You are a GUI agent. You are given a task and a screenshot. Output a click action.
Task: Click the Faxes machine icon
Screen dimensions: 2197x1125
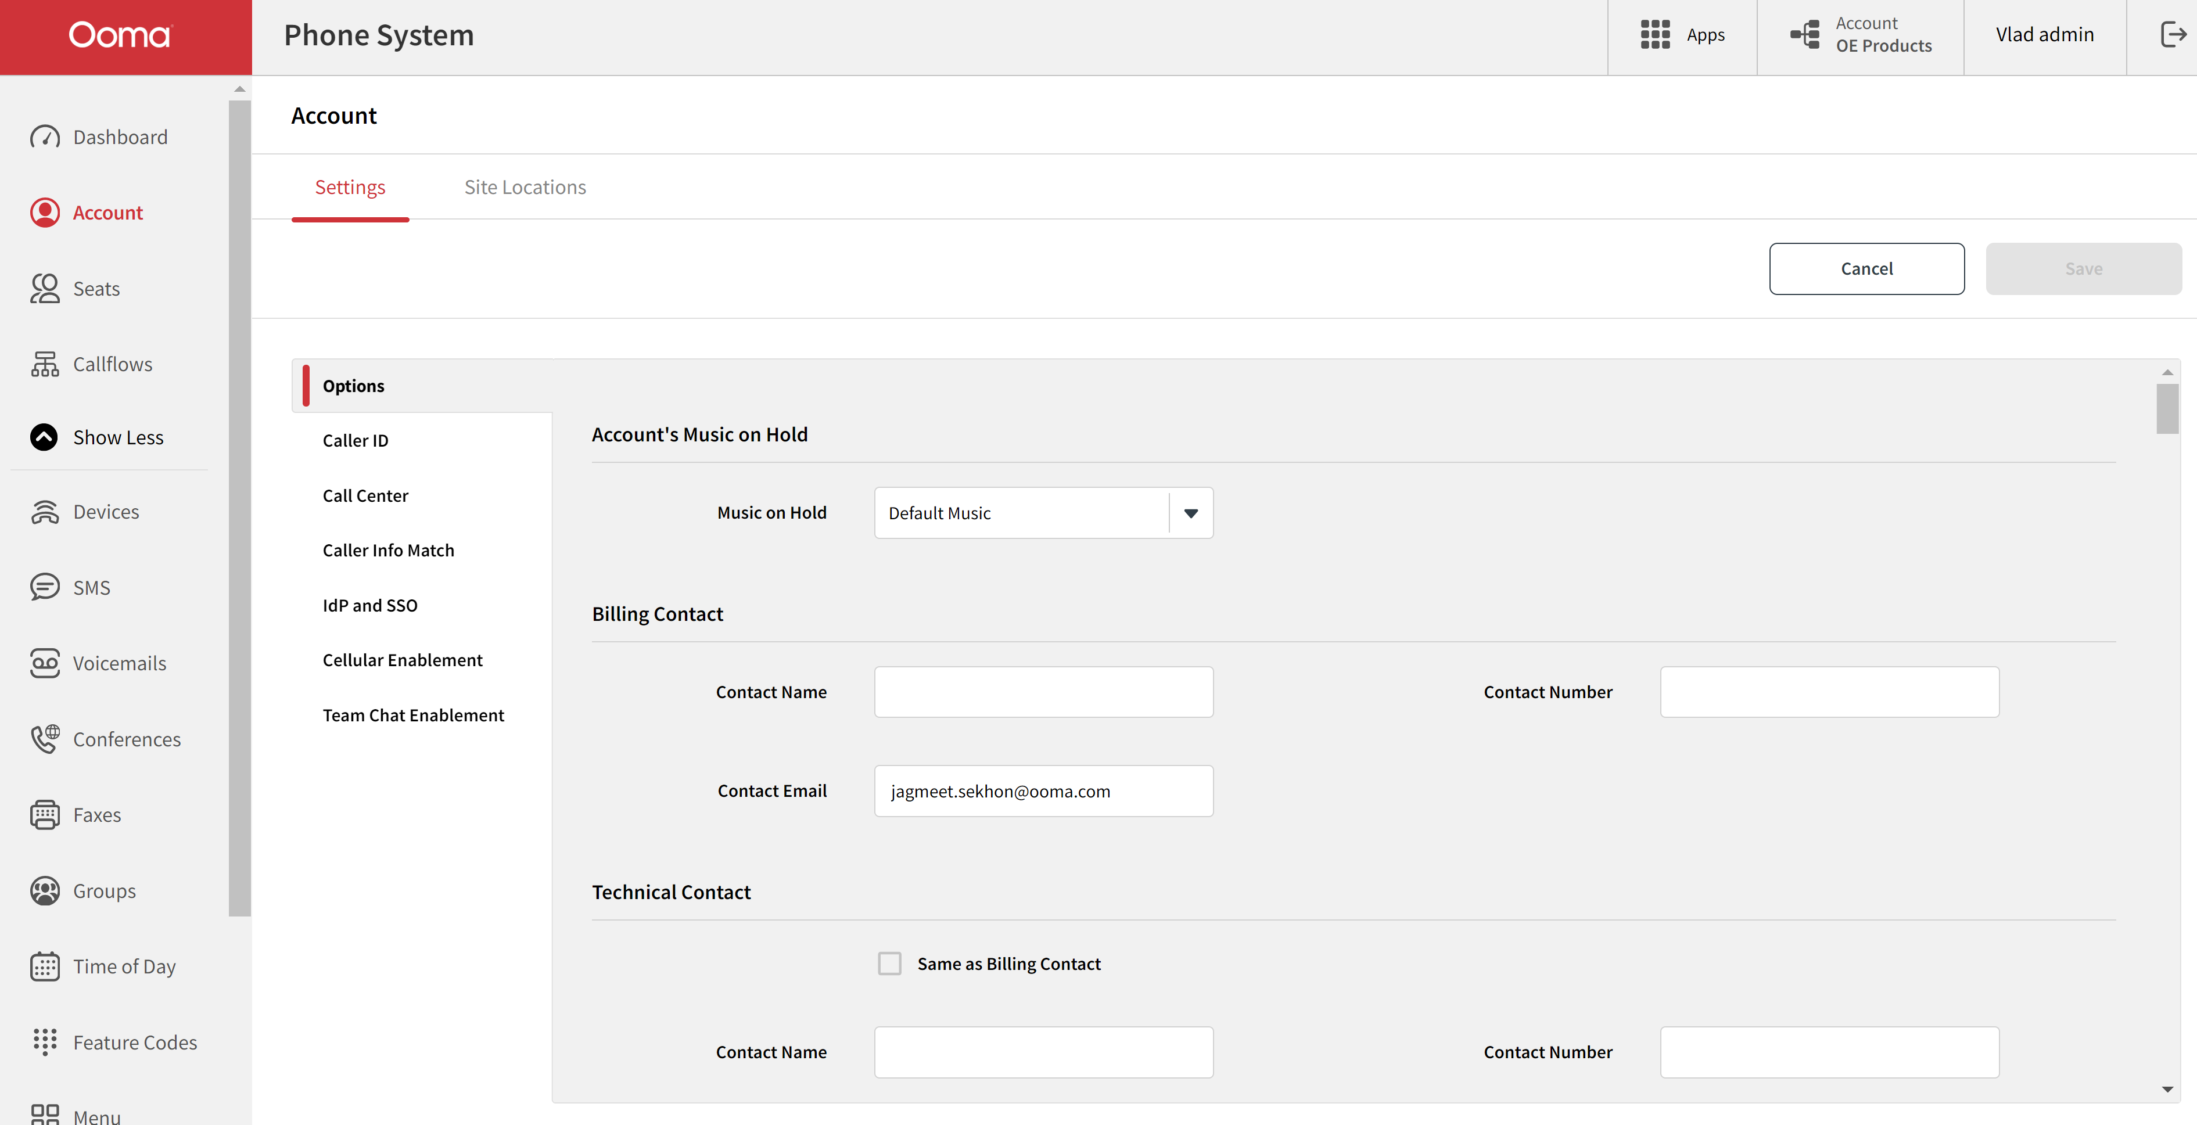pos(44,814)
